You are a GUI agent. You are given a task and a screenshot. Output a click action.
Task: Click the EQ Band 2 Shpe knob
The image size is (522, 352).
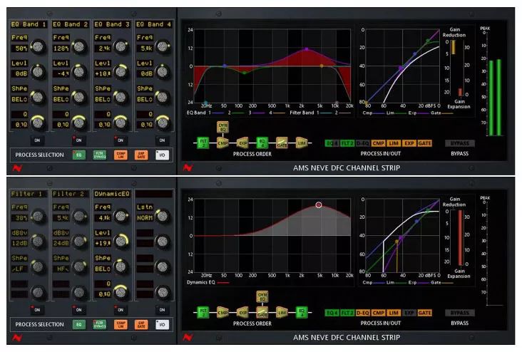(x=79, y=97)
